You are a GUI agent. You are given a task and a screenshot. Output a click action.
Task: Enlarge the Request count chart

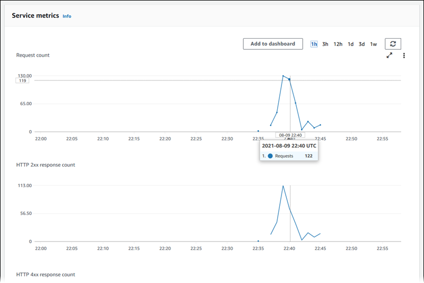pos(390,56)
